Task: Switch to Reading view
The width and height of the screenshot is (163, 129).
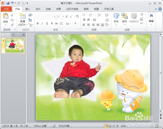Action: [114, 126]
